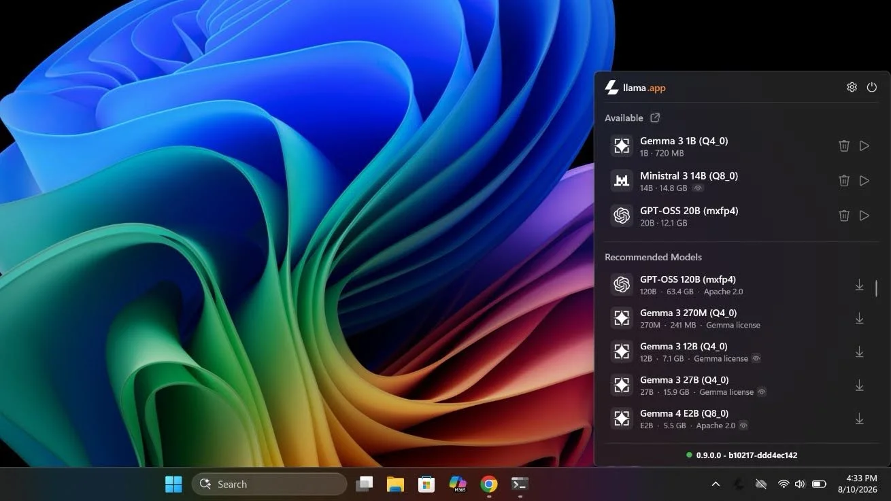Download Gemma 4 E2B (Q8_0)
Viewport: 891px width, 501px height.
859,419
